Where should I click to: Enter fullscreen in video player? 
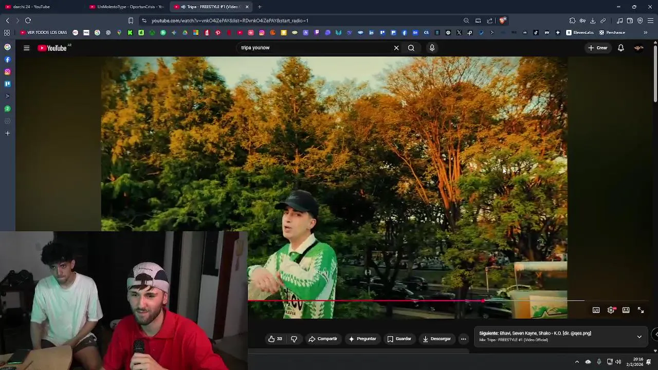pos(641,310)
